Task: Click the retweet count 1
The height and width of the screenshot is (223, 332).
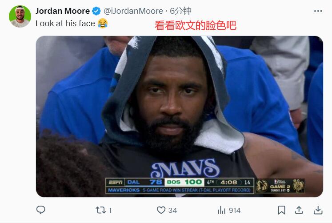Action: click(110, 210)
